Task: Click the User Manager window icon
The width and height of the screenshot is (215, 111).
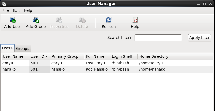Action: (4, 4)
